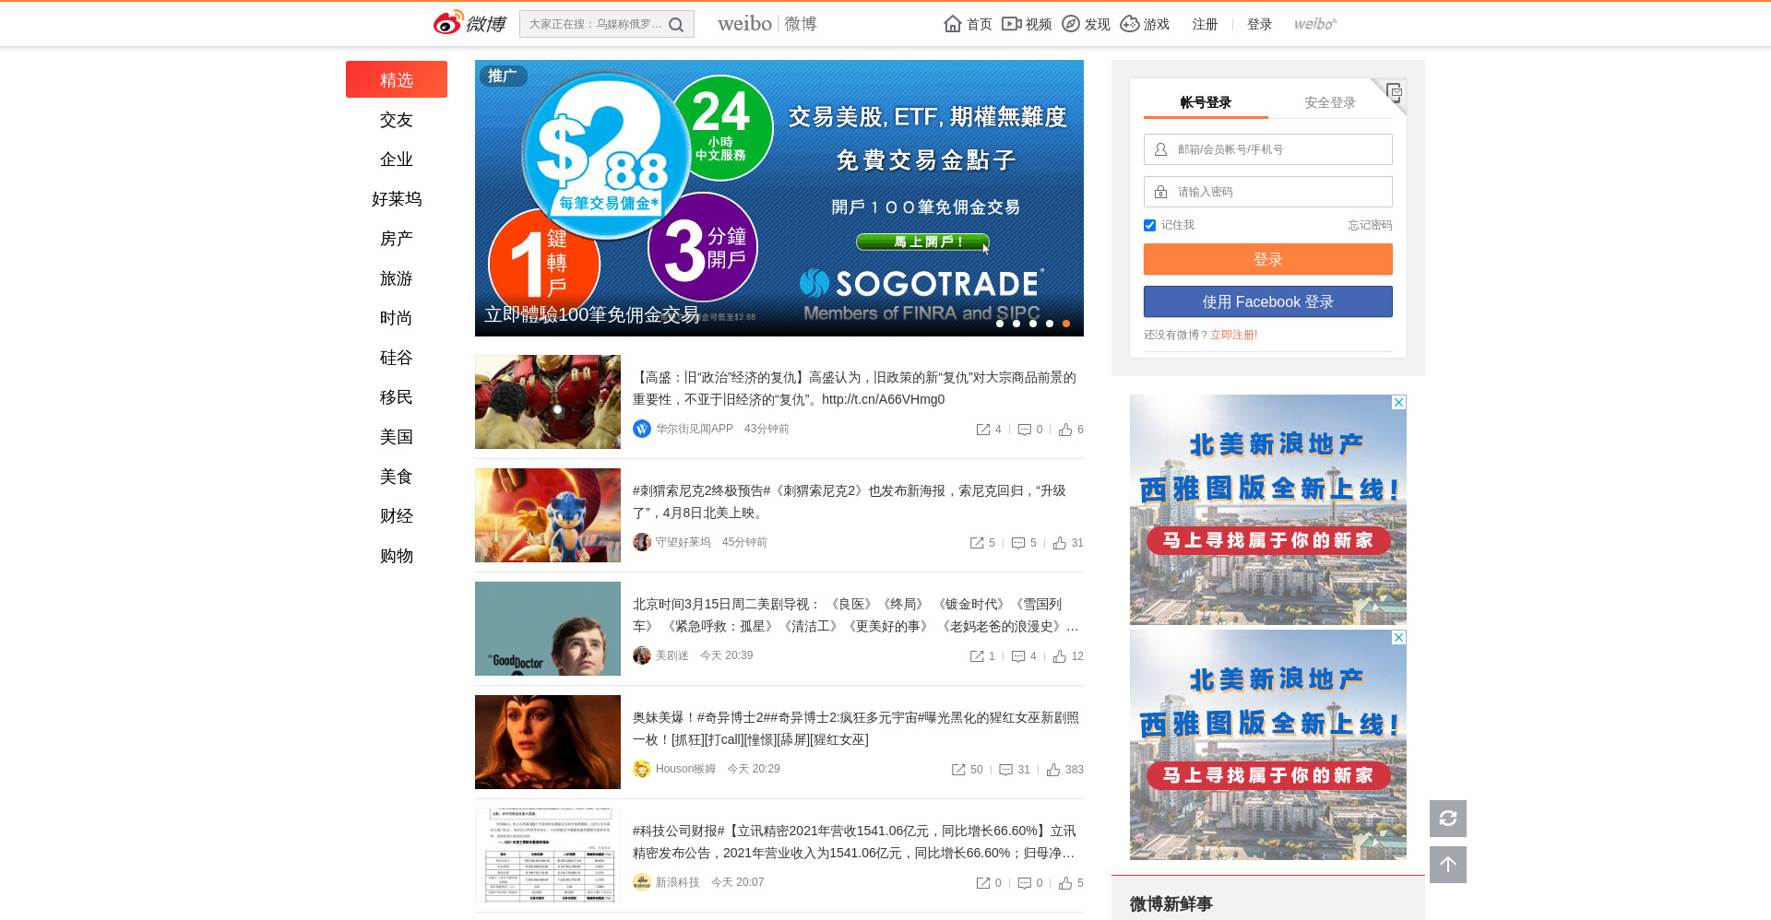Screen dimensions: 1771x920
Task: Click repost icon on 守望好莱坞 post
Action: coord(977,543)
